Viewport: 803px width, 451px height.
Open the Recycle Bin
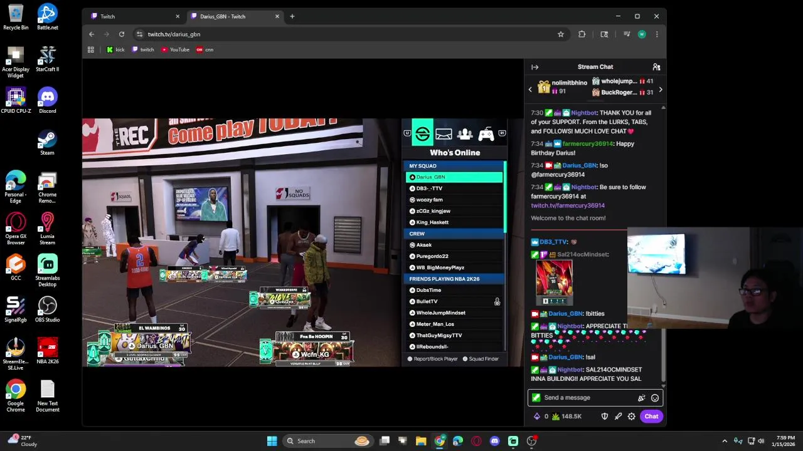(16, 17)
